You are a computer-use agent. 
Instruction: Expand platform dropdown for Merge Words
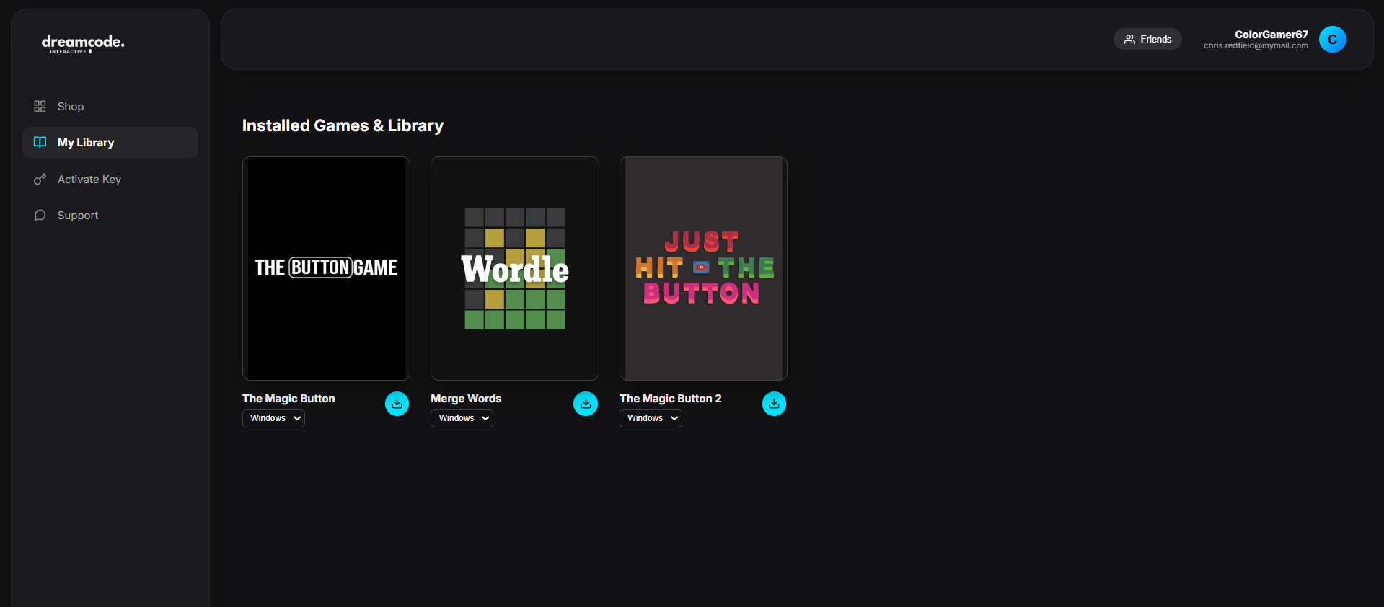[x=462, y=418]
